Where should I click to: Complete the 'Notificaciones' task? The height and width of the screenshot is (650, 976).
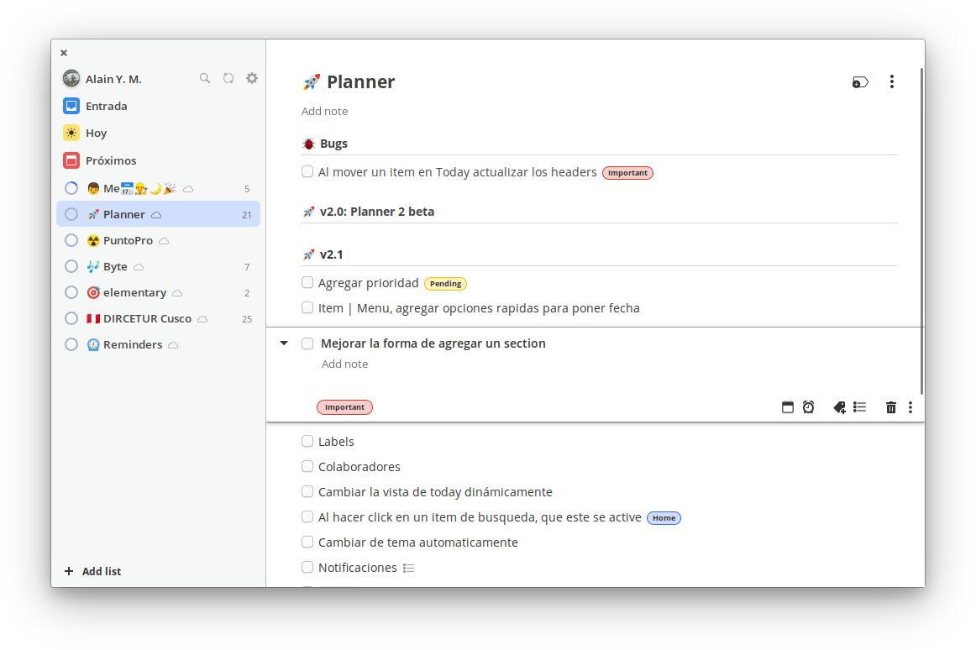pos(307,567)
